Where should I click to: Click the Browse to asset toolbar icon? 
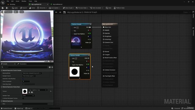pos(7,8)
